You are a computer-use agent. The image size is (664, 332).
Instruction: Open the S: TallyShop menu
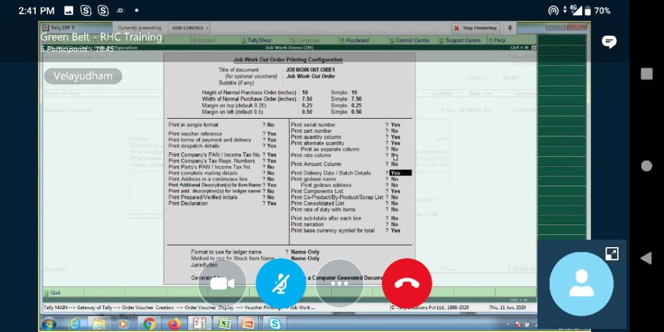click(256, 40)
